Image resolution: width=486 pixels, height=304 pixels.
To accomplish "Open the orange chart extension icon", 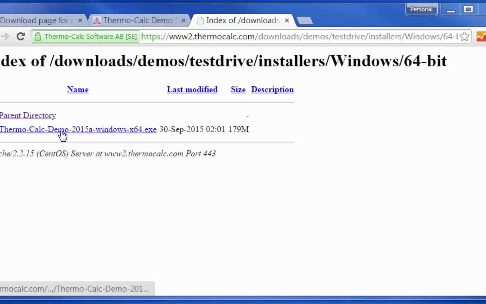I will pos(481,36).
